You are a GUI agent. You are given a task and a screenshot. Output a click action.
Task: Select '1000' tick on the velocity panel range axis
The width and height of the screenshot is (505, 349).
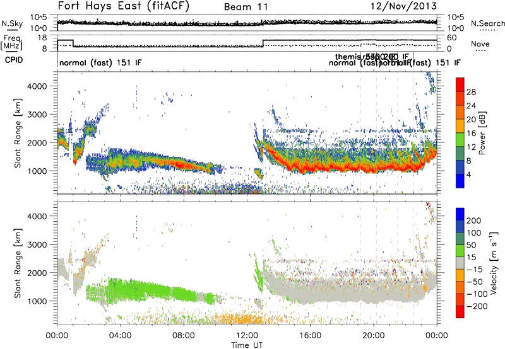(x=37, y=301)
